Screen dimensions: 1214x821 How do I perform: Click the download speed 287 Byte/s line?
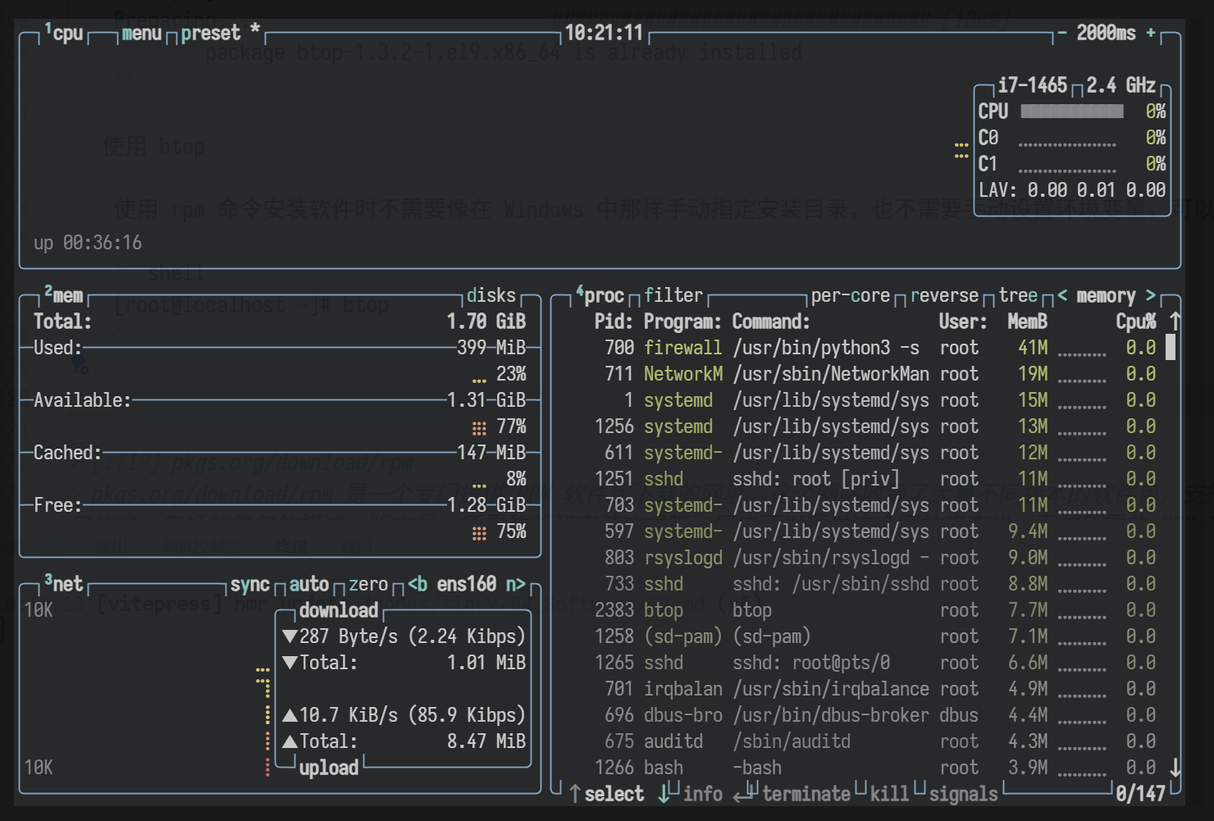click(x=403, y=636)
